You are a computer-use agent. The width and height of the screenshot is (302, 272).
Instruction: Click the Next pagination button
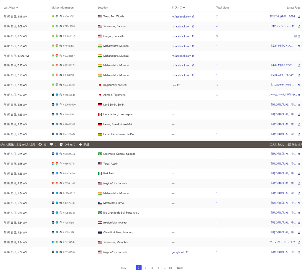[x=180, y=268]
